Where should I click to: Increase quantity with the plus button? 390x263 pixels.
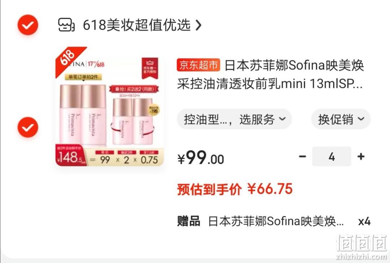click(361, 157)
